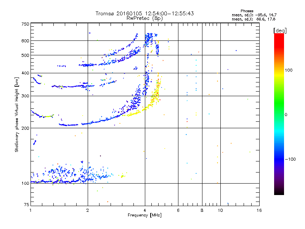Click the x-axis label '6'
Image resolution: width=305 pixels, height=229 pixels.
[178, 210]
